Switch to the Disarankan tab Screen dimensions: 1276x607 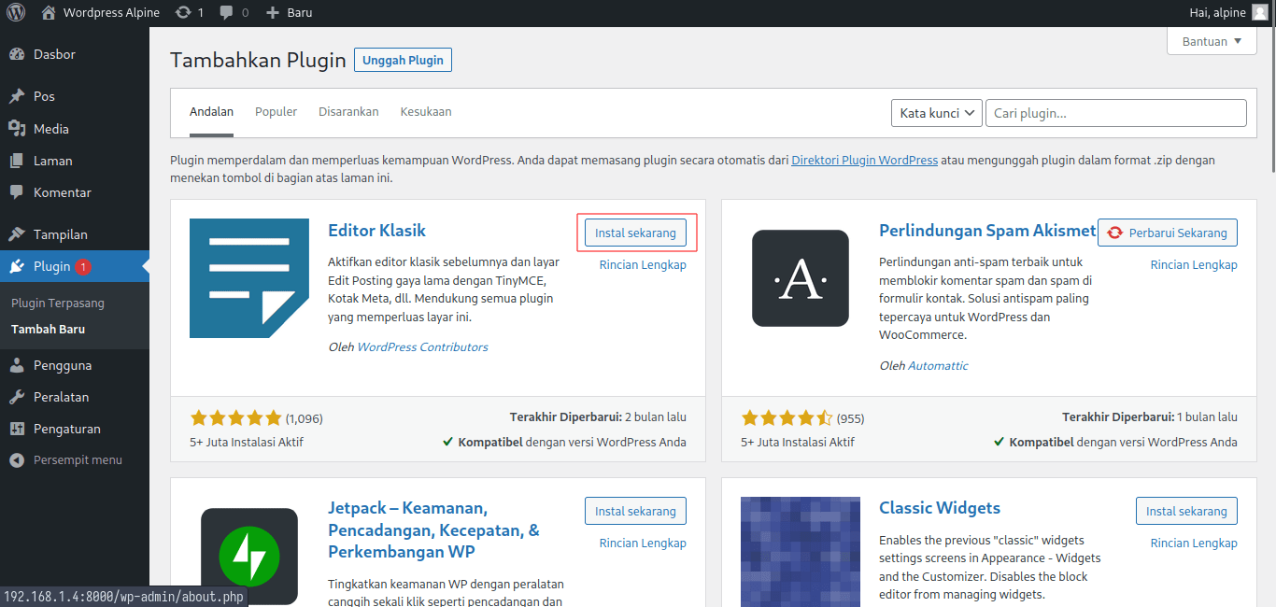(x=348, y=111)
